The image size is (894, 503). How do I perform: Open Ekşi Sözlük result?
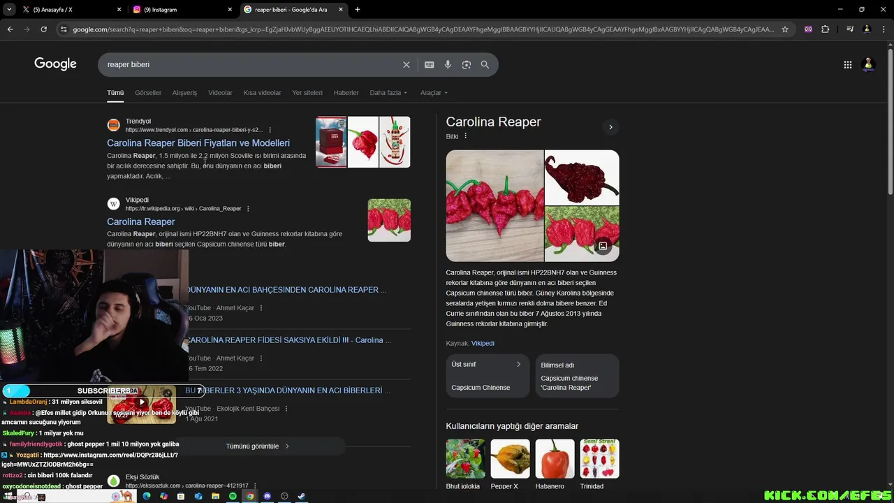[x=142, y=477]
